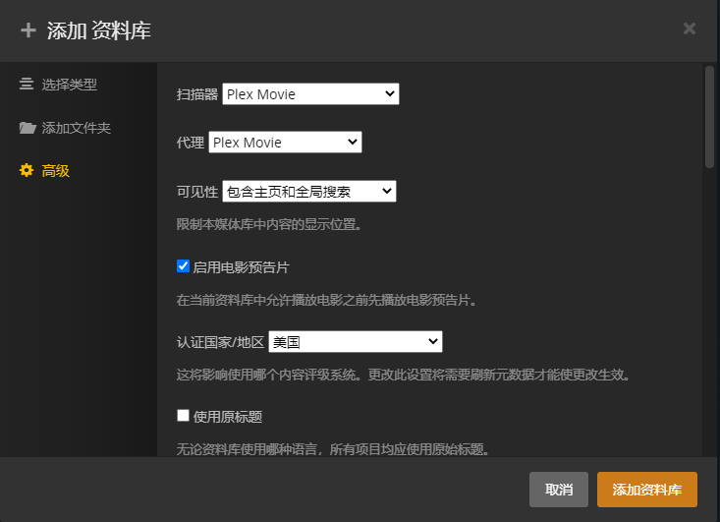The width and height of the screenshot is (720, 522).
Task: Click the 使用原标题 label text
Action: pos(228,417)
